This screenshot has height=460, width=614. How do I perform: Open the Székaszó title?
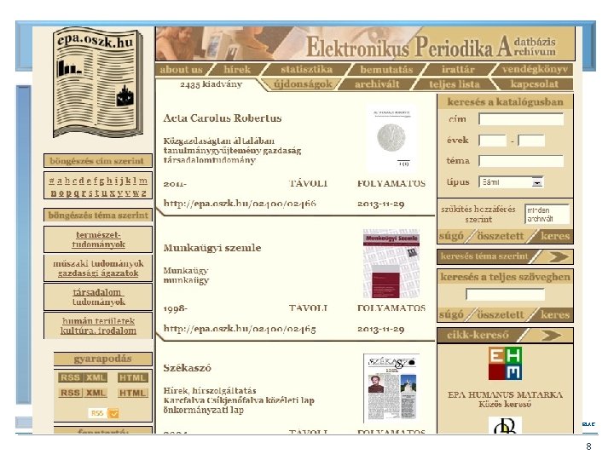(x=187, y=368)
